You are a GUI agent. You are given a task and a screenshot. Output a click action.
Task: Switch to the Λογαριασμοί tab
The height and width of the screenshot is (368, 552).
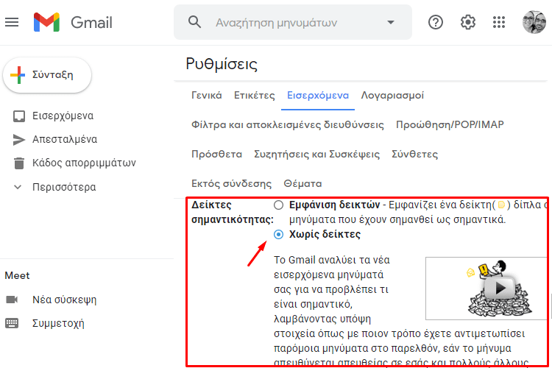[x=392, y=96]
